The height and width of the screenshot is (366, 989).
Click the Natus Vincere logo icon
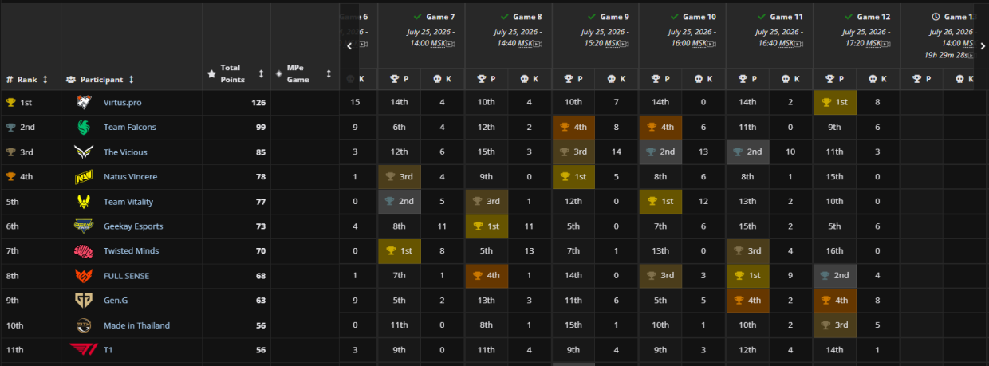point(84,177)
